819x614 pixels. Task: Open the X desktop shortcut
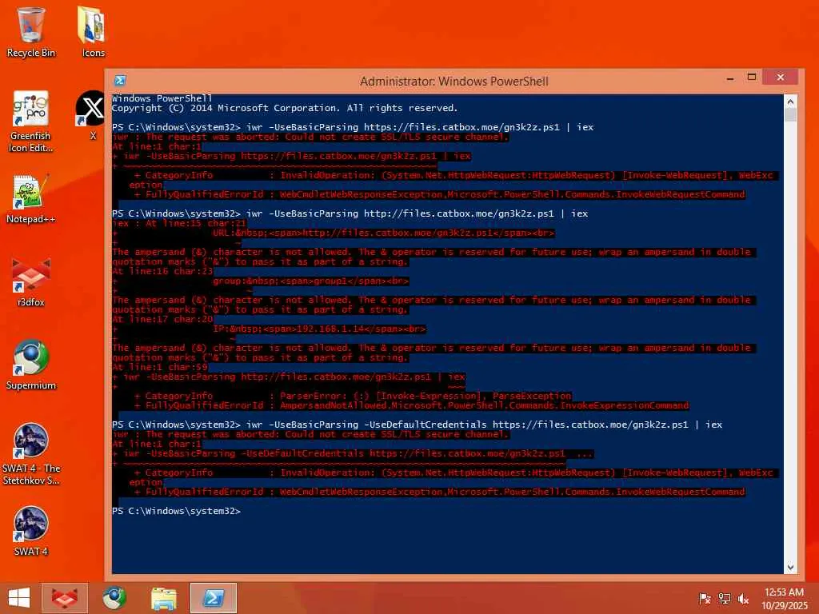(x=92, y=115)
